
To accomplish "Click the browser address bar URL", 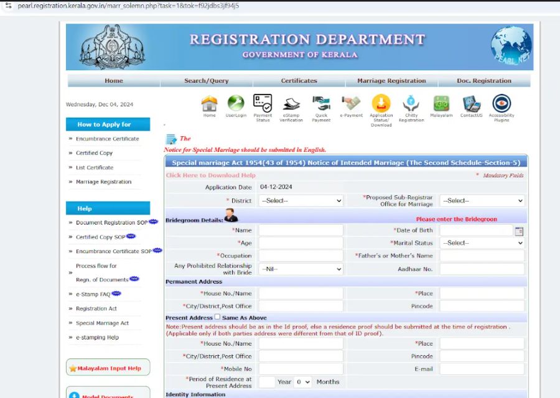I will point(129,6).
